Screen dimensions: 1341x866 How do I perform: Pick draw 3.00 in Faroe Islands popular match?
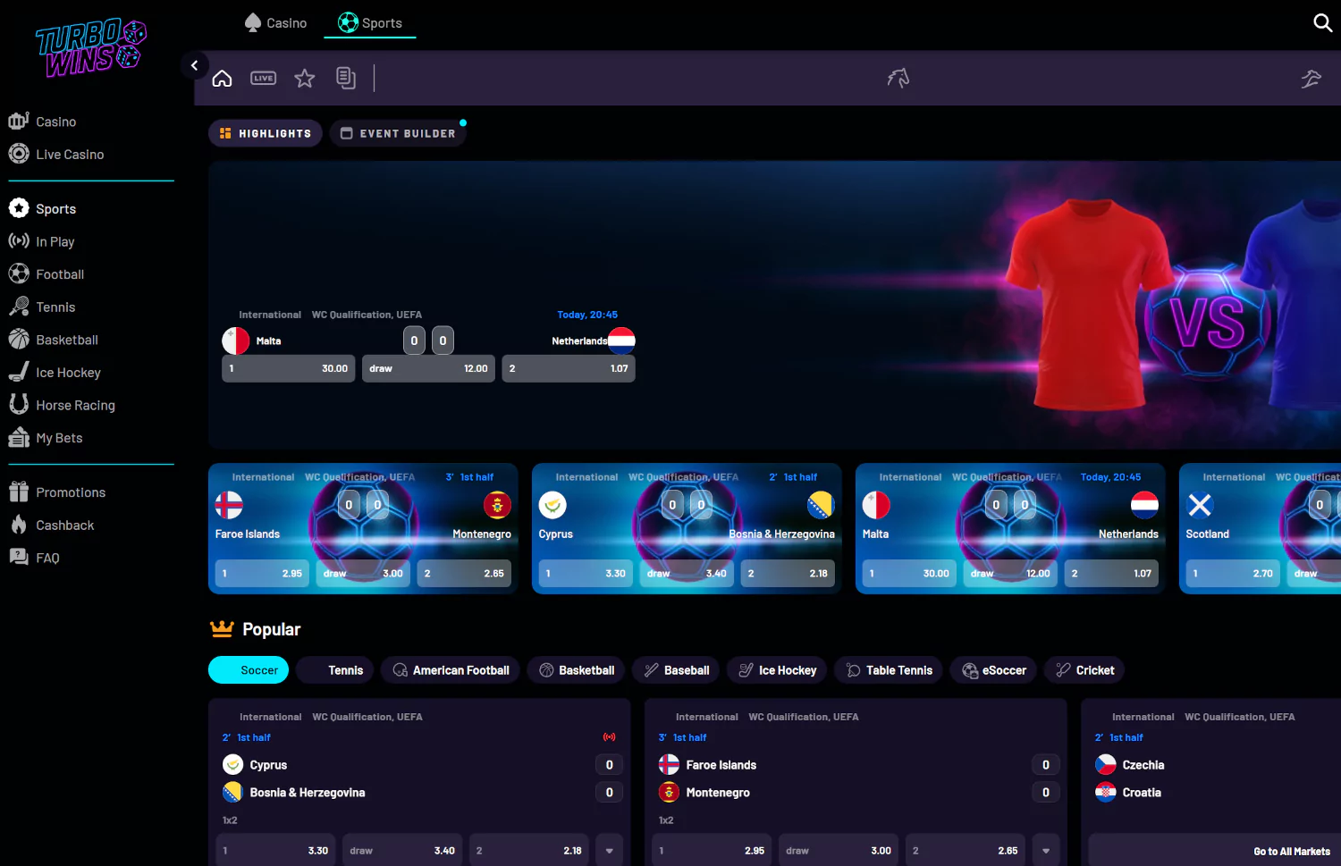click(839, 851)
